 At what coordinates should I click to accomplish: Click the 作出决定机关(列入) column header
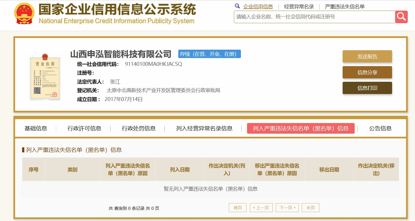227,169
